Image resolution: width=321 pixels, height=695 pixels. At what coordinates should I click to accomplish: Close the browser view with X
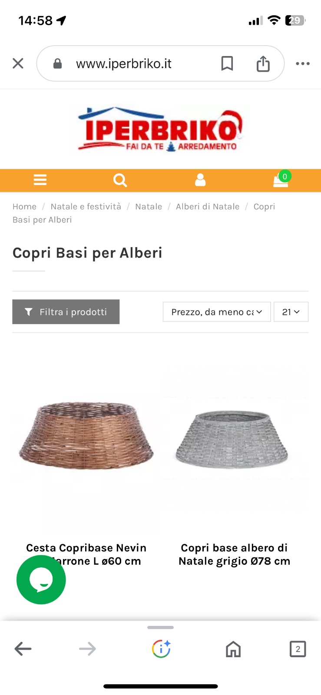(x=18, y=63)
